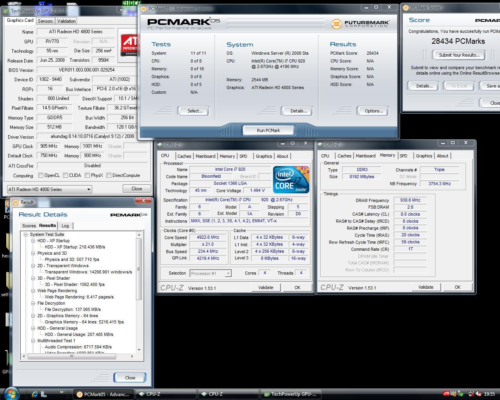Switch to Sensors tab in GPU-Z
The image size is (500, 400).
coord(45,21)
